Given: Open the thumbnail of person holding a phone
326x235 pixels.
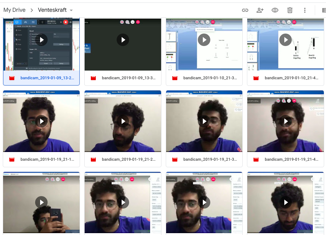Looking at the screenshot, I should pyautogui.click(x=41, y=202).
